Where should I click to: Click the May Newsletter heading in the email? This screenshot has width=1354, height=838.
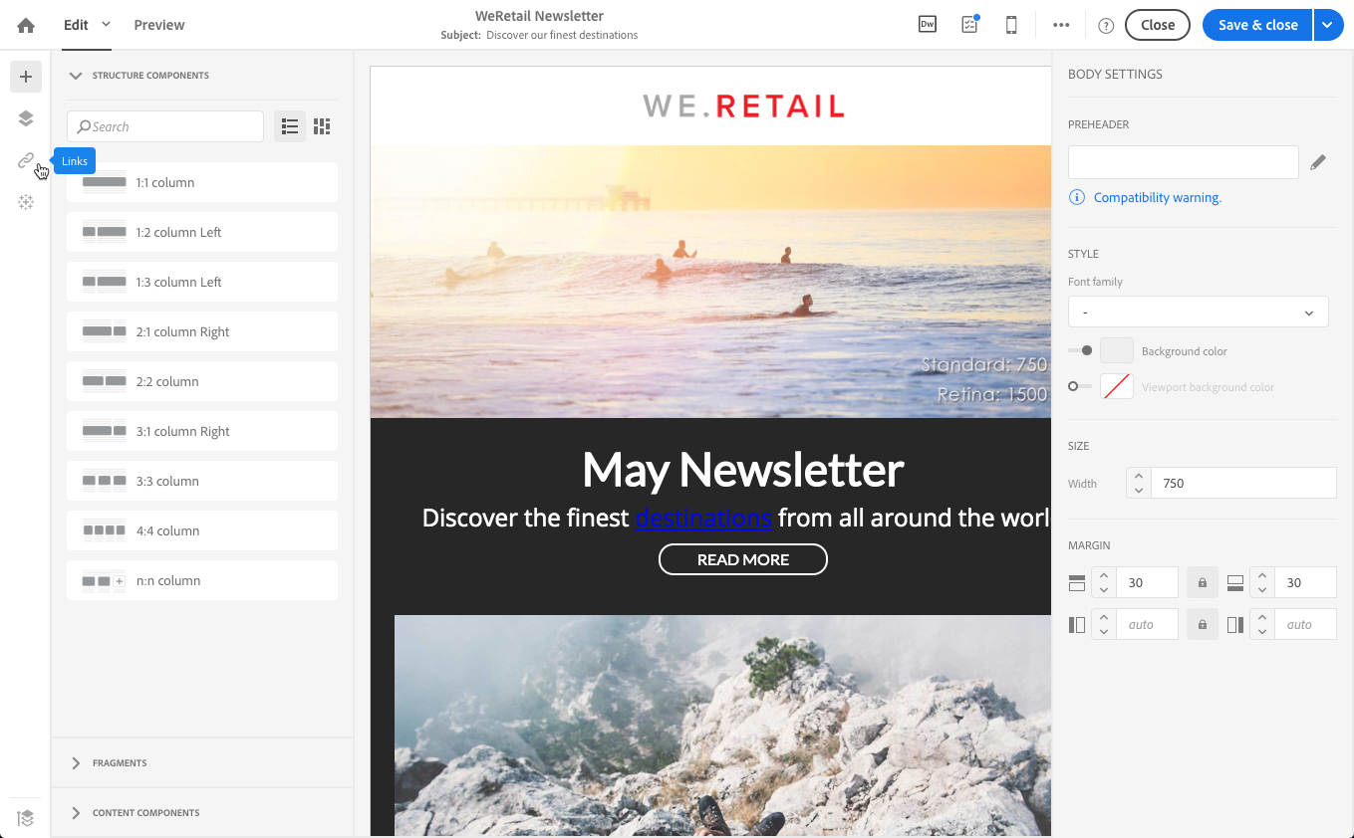(x=743, y=469)
